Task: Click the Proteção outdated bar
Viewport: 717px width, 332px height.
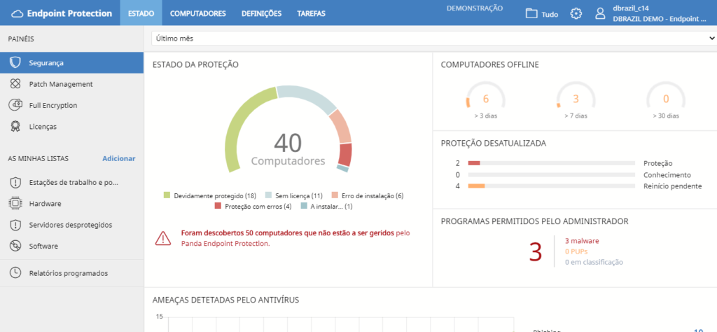Action: point(552,163)
